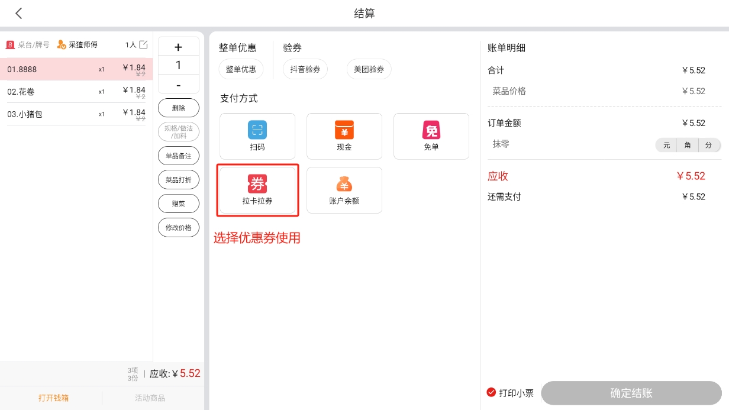Open 拉卡拉券 coupon payment
The height and width of the screenshot is (410, 729).
tap(257, 190)
